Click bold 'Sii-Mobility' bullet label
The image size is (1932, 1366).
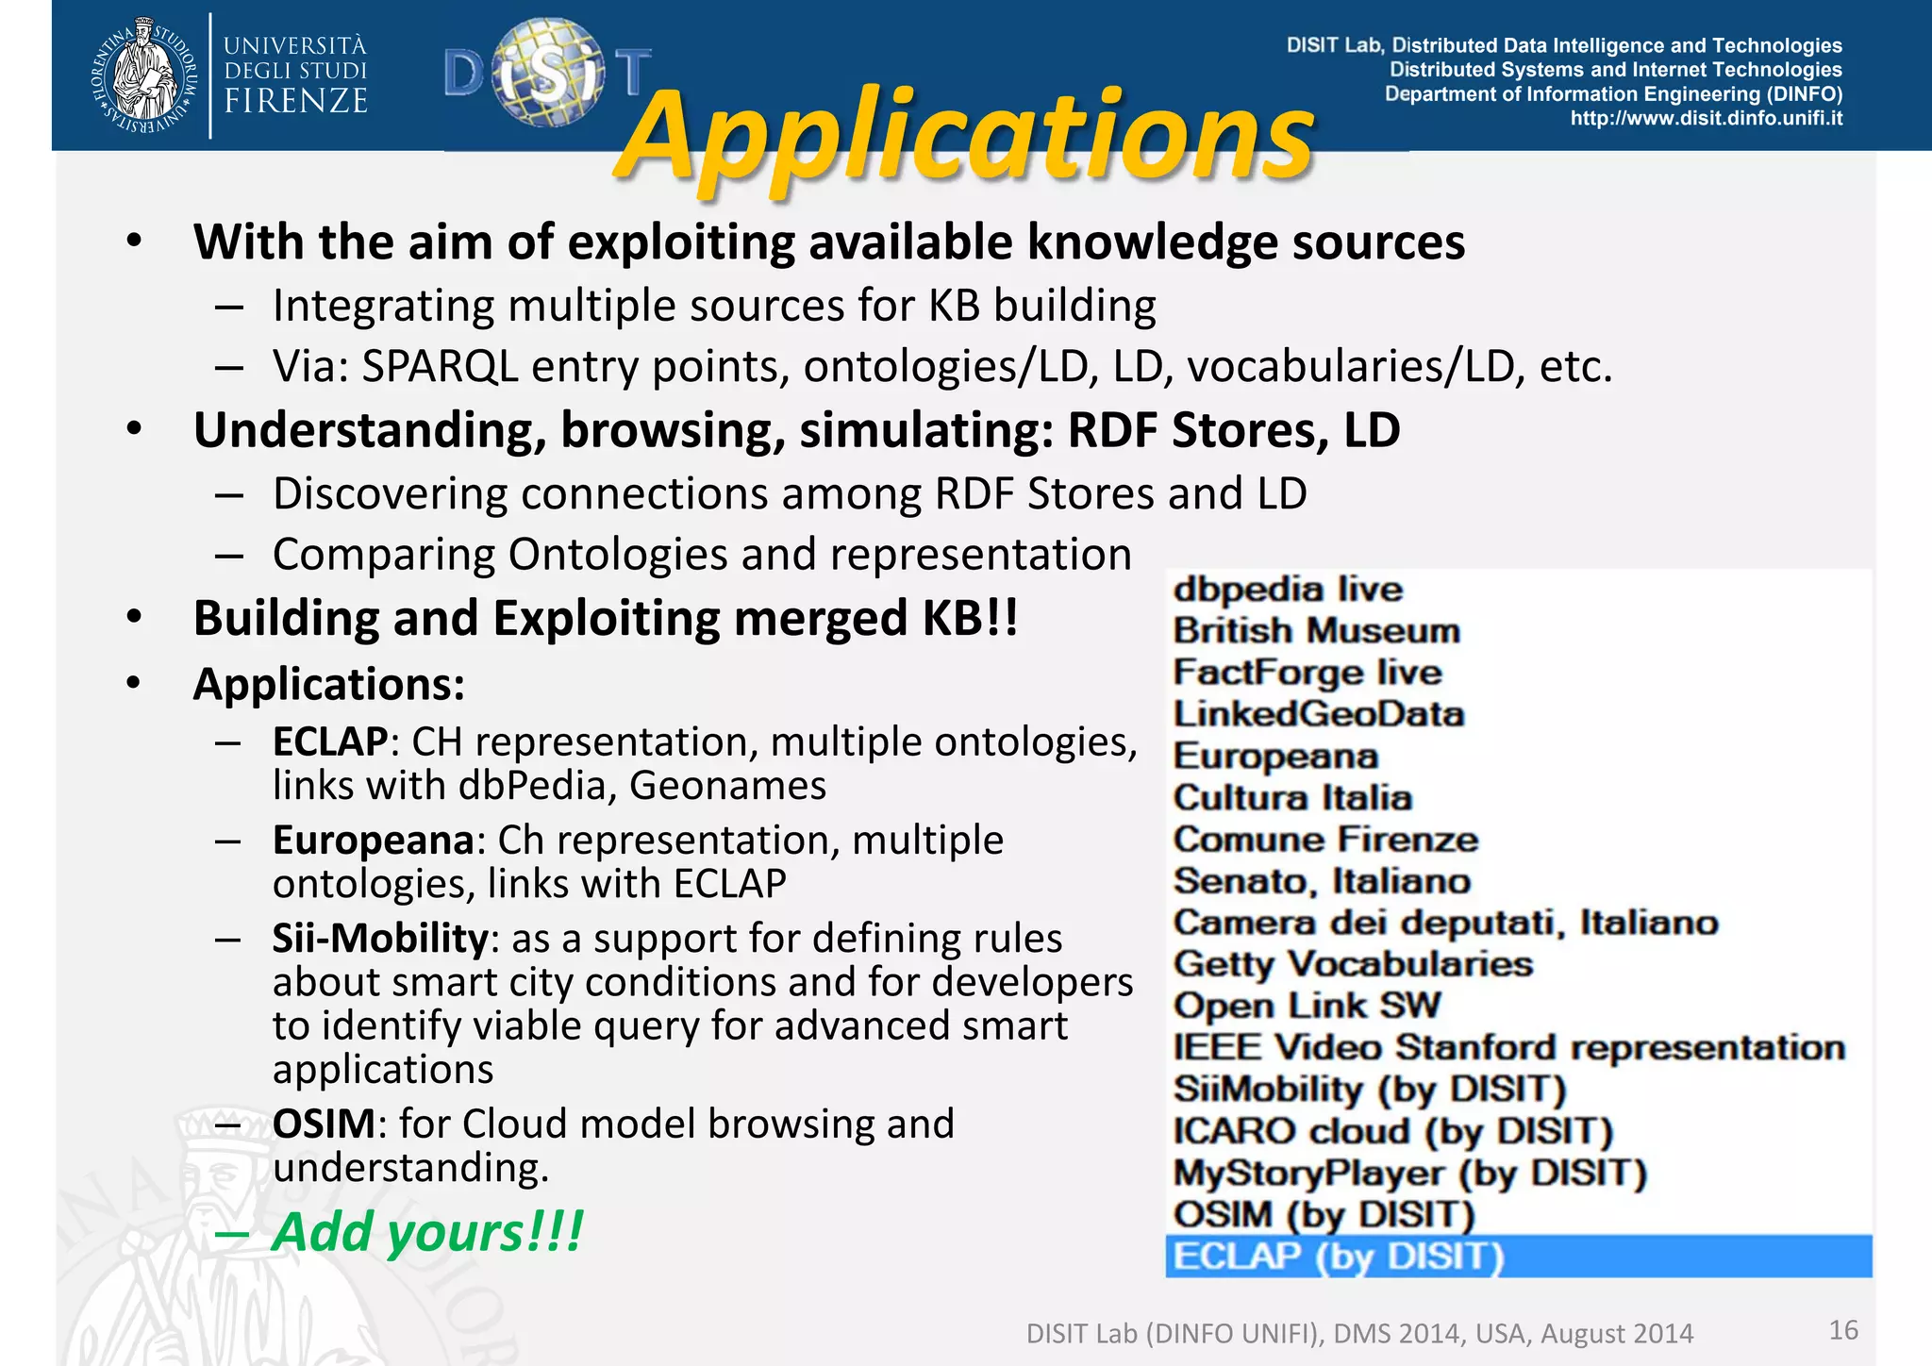380,939
